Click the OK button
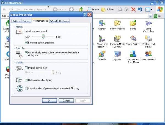The width and height of the screenshot is (165, 125). (x=50, y=101)
